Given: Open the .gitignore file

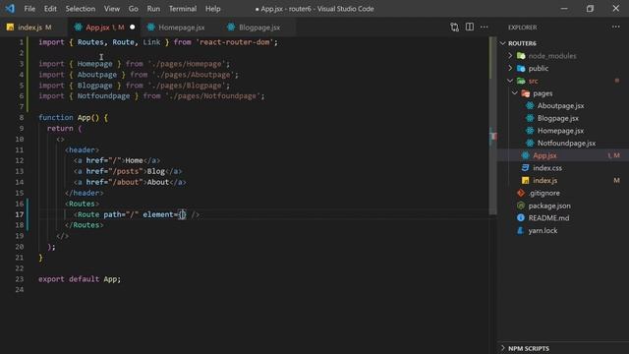Looking at the screenshot, I should pyautogui.click(x=543, y=193).
